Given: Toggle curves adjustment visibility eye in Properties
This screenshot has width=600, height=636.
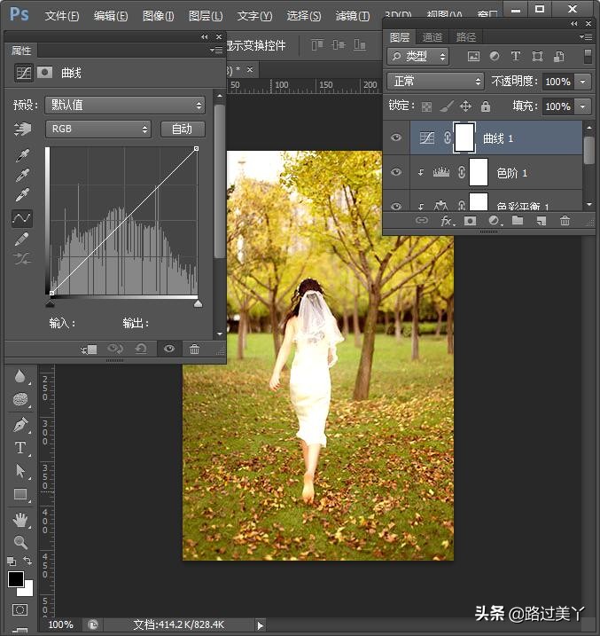Looking at the screenshot, I should click(x=169, y=349).
